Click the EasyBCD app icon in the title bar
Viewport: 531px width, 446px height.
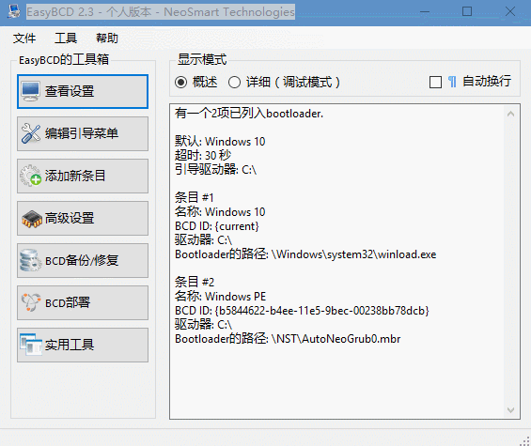click(x=14, y=11)
